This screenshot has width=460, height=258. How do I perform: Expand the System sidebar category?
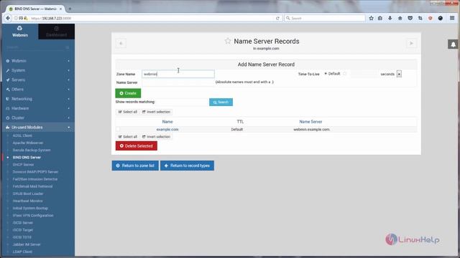(x=38, y=70)
